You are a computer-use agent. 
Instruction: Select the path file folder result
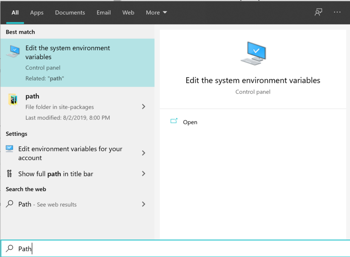[77, 107]
